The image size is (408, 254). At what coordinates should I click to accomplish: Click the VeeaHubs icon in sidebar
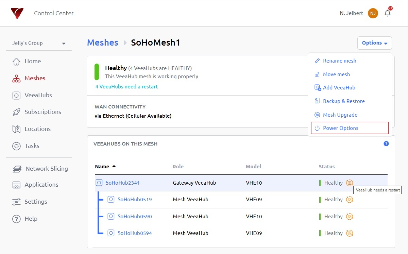(x=16, y=96)
